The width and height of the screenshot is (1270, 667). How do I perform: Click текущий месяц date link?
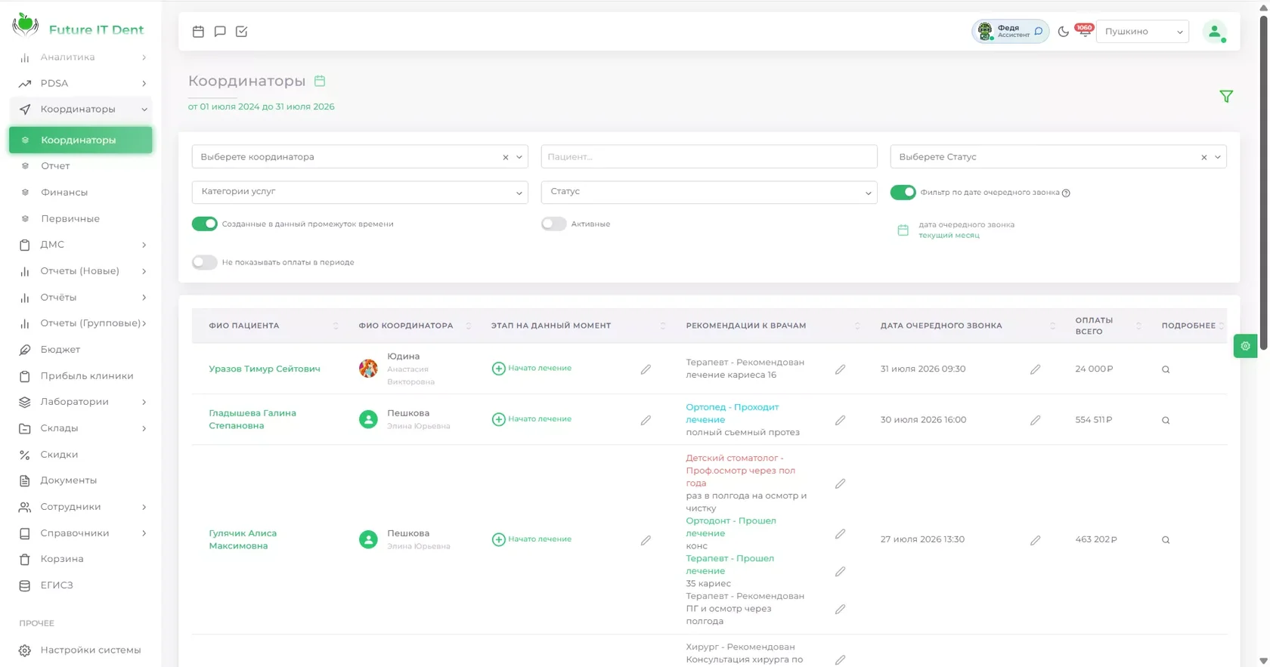pyautogui.click(x=949, y=236)
